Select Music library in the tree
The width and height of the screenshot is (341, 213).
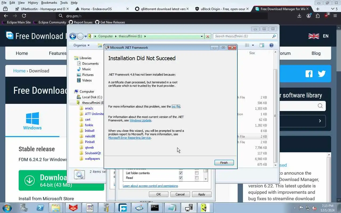coord(86,69)
